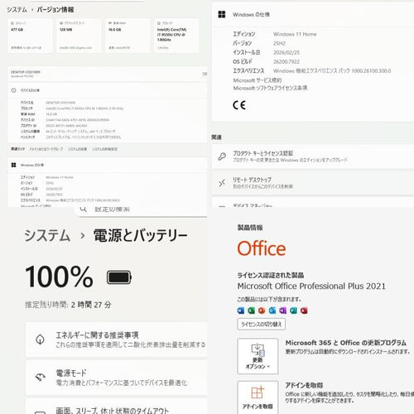Image resolution: width=414 pixels, height=414 pixels.
Task: Click the ライセンスの切り替え button
Action: pos(262,324)
